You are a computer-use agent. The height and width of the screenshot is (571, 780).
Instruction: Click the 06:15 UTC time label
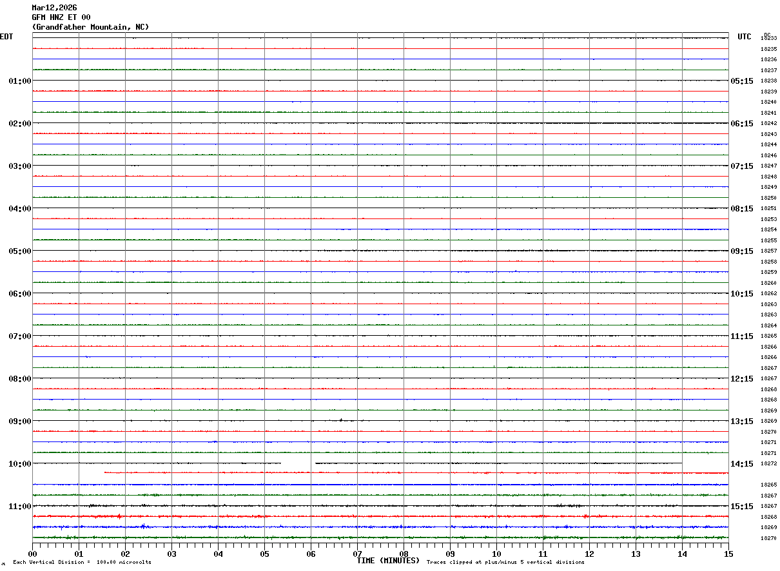coord(741,124)
